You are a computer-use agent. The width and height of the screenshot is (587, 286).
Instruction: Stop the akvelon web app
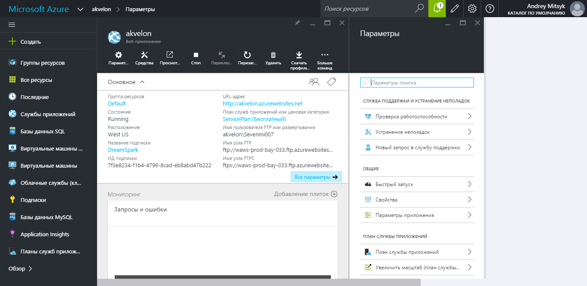pos(196,58)
